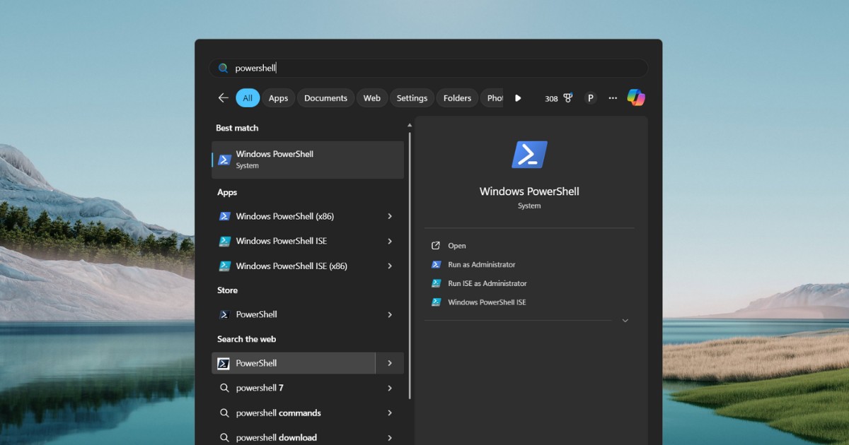Viewport: 849px width, 445px height.
Task: Switch to the Documents filter tab
Action: [325, 98]
